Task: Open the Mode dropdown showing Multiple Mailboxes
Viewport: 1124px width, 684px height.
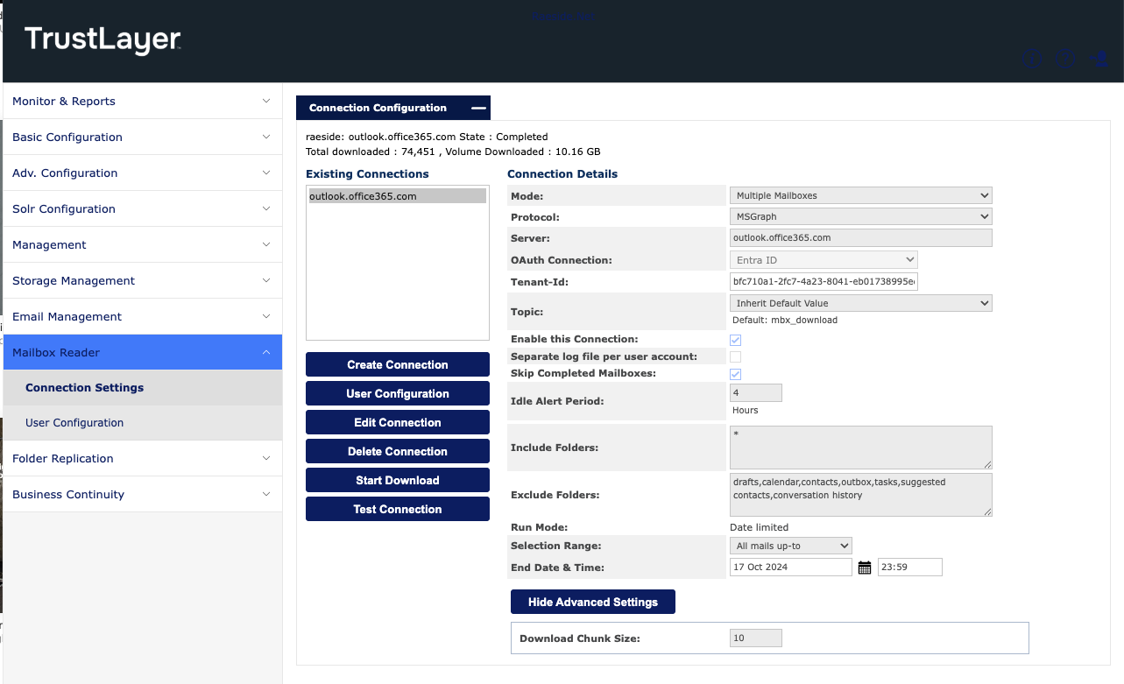Action: click(x=860, y=195)
